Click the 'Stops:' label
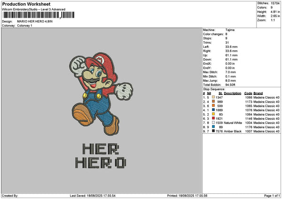 pyautogui.click(x=208, y=38)
